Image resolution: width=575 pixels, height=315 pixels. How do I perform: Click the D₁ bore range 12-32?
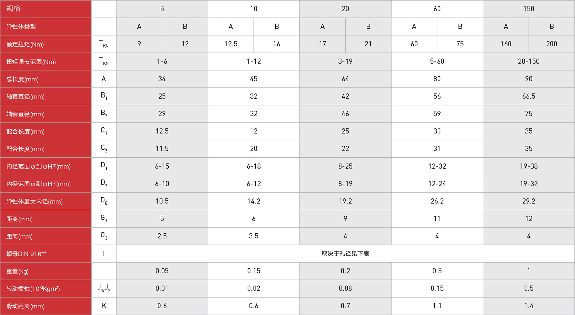pyautogui.click(x=437, y=166)
